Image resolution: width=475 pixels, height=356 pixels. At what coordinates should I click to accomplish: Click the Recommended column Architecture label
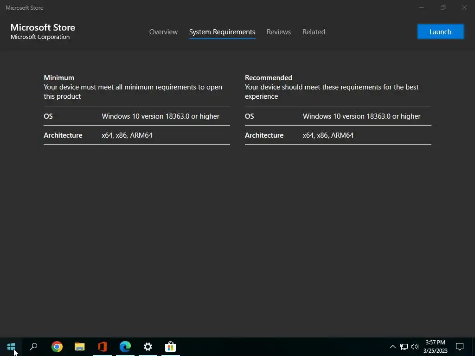(x=264, y=135)
